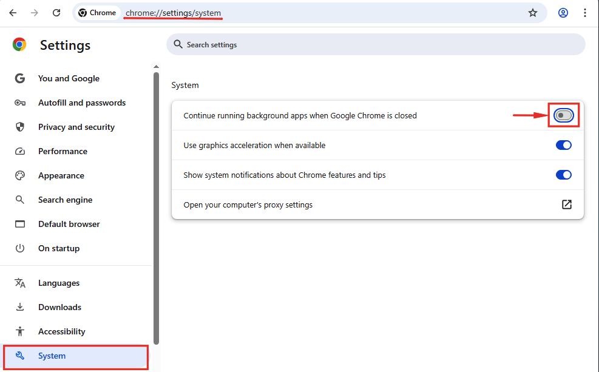
Task: Select Search engine in sidebar
Action: click(65, 199)
